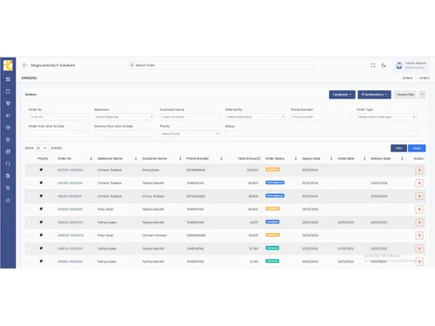This screenshot has height=326, width=435.
Task: Click the yellow app logo in the sidebar
Action: [8, 65]
